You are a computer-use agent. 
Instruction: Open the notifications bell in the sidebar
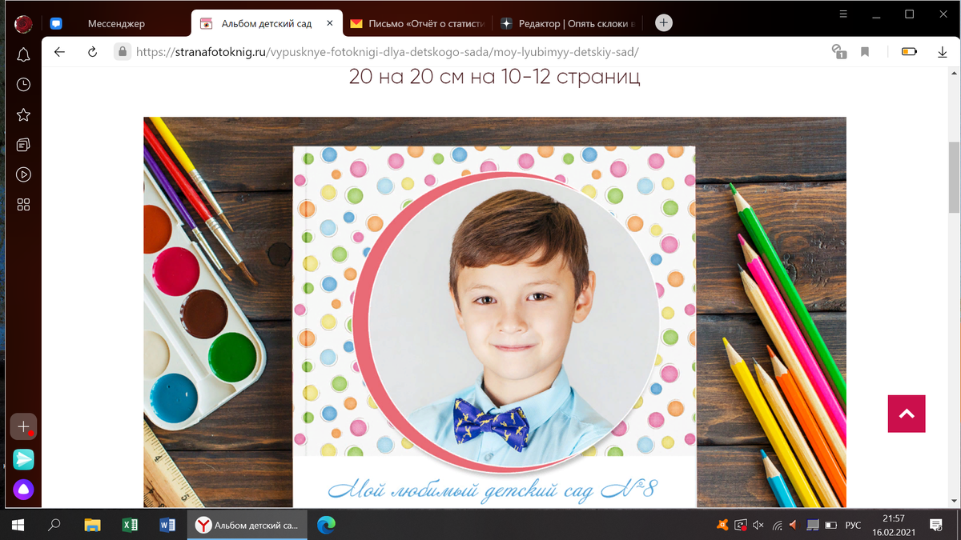pyautogui.click(x=23, y=54)
